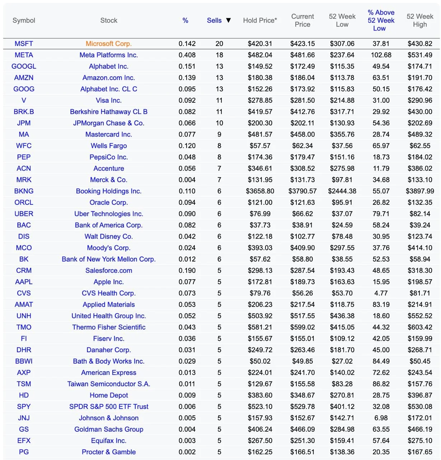
Task: Click the Current Price column header
Action: 302,20
